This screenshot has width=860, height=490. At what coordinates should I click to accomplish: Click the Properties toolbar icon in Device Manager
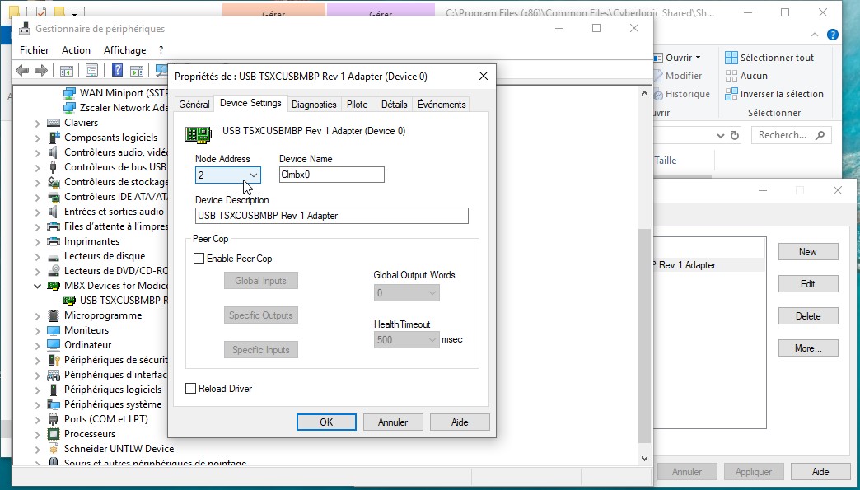pyautogui.click(x=91, y=70)
